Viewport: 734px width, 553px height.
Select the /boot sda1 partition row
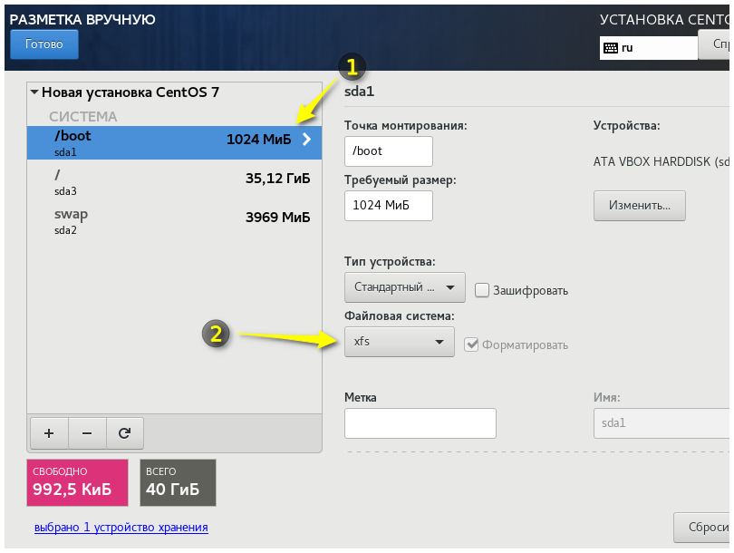174,143
